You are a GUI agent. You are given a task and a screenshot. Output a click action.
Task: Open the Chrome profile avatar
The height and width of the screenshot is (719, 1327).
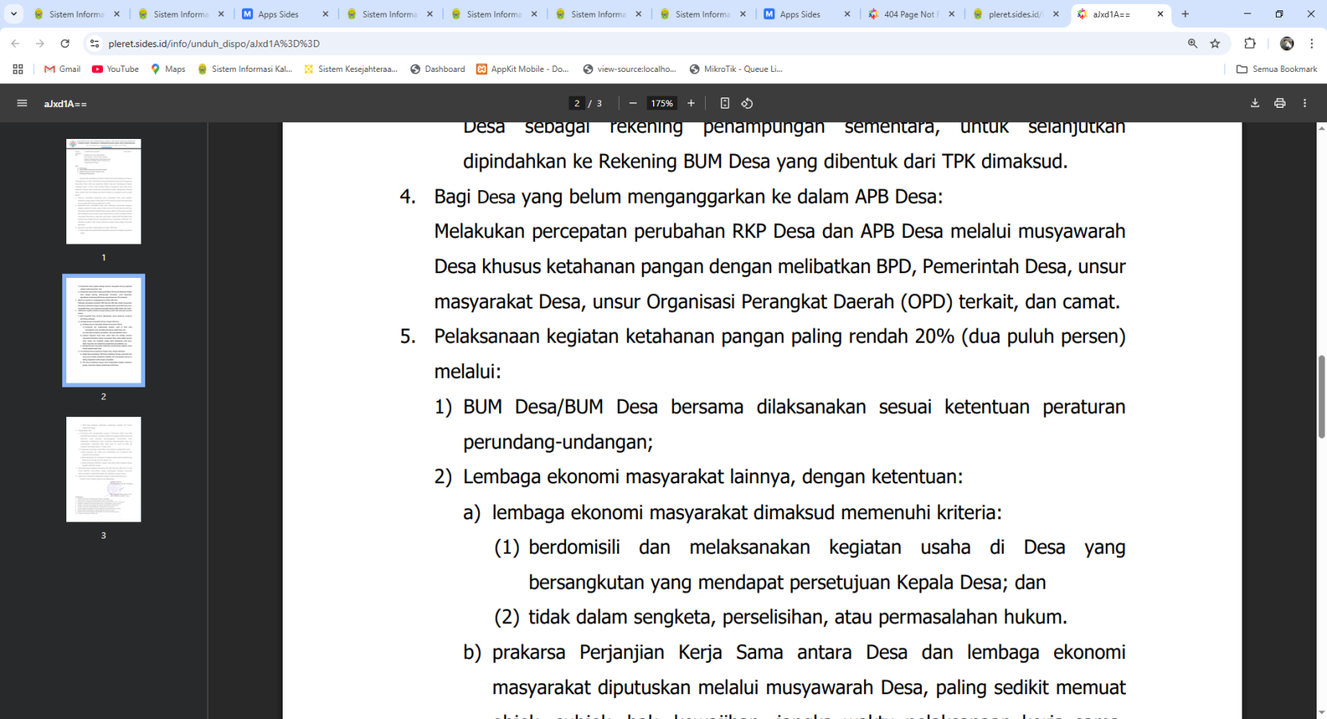tap(1287, 44)
